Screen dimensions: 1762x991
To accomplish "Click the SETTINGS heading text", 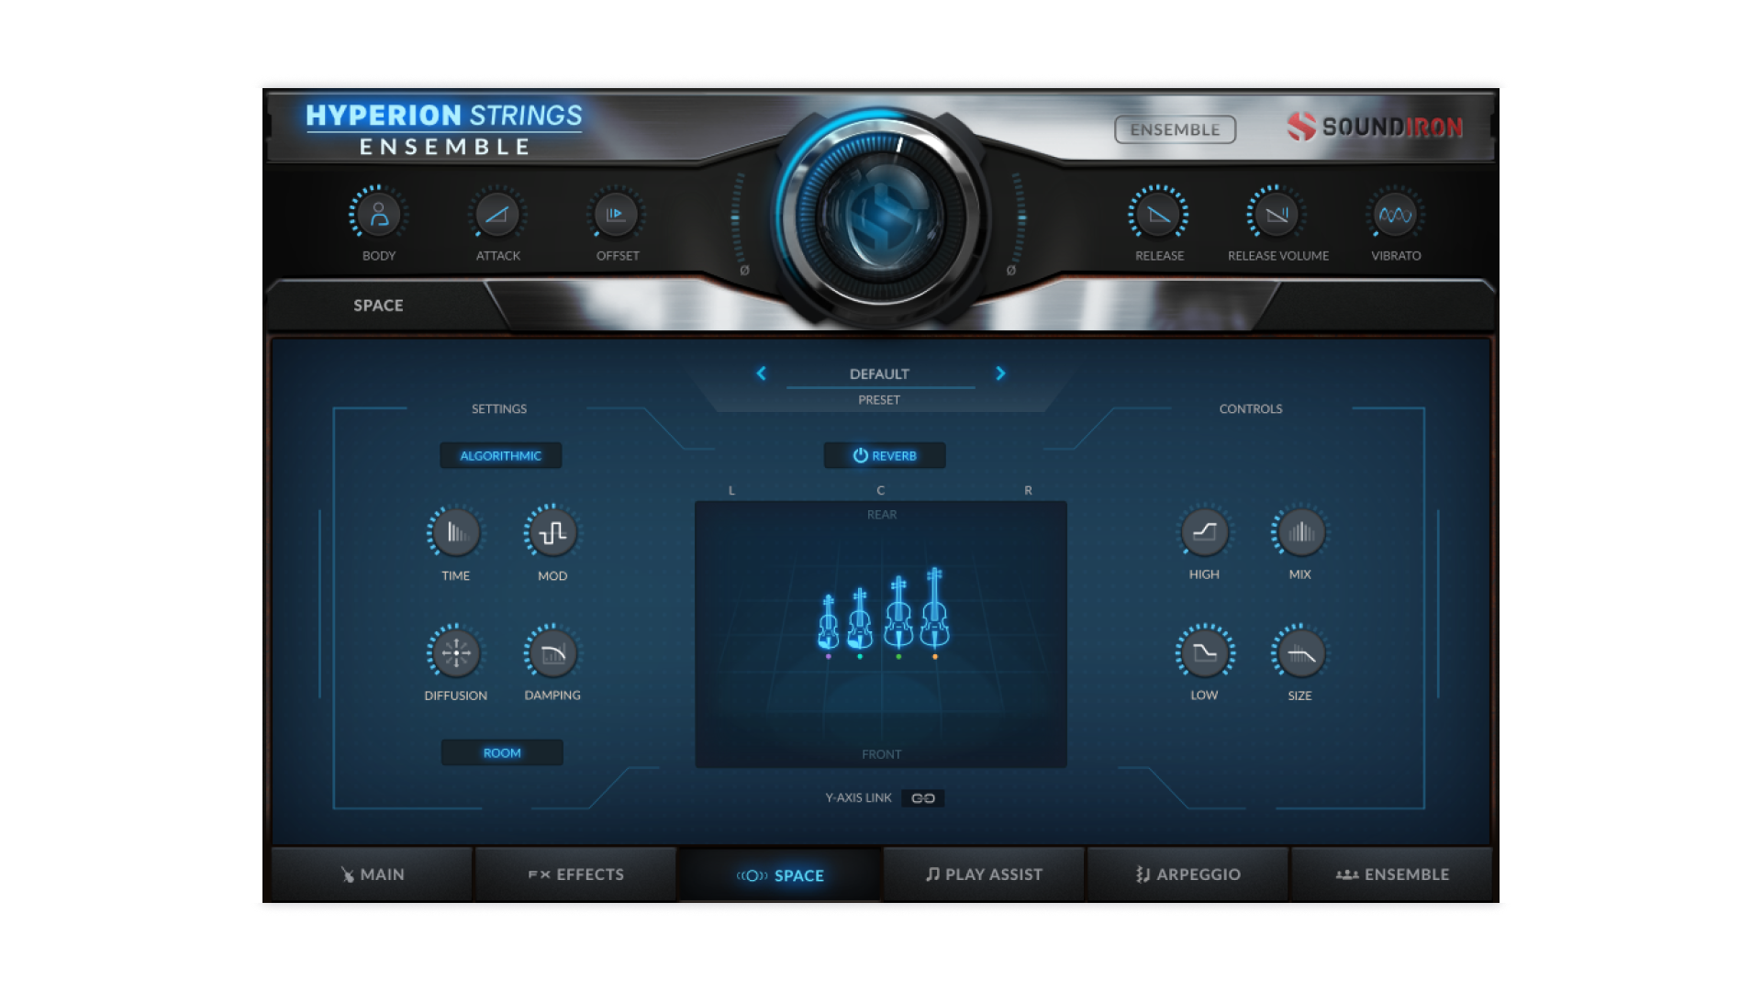I will (499, 409).
